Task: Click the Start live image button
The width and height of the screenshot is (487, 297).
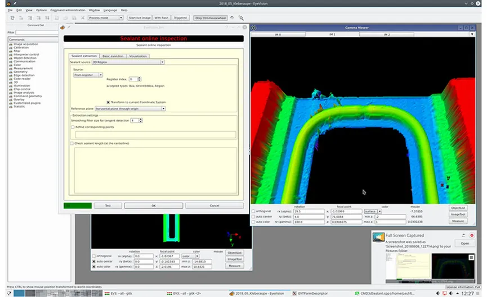Action: click(139, 18)
